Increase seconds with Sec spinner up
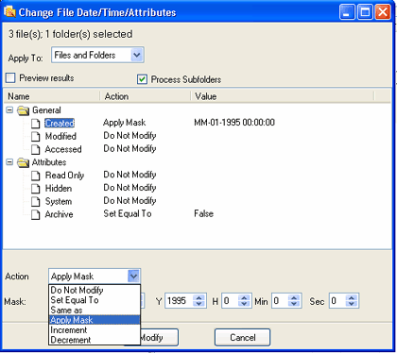 tap(352, 298)
